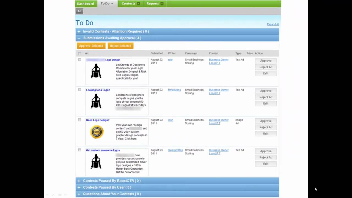Screen dimensions: 352x198
Task: Click the Price column header
Action: pos(250,53)
